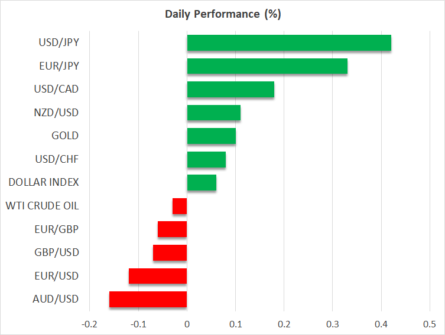
Task: Click the DOLLAR INDEX axis label
Action: pyautogui.click(x=44, y=183)
